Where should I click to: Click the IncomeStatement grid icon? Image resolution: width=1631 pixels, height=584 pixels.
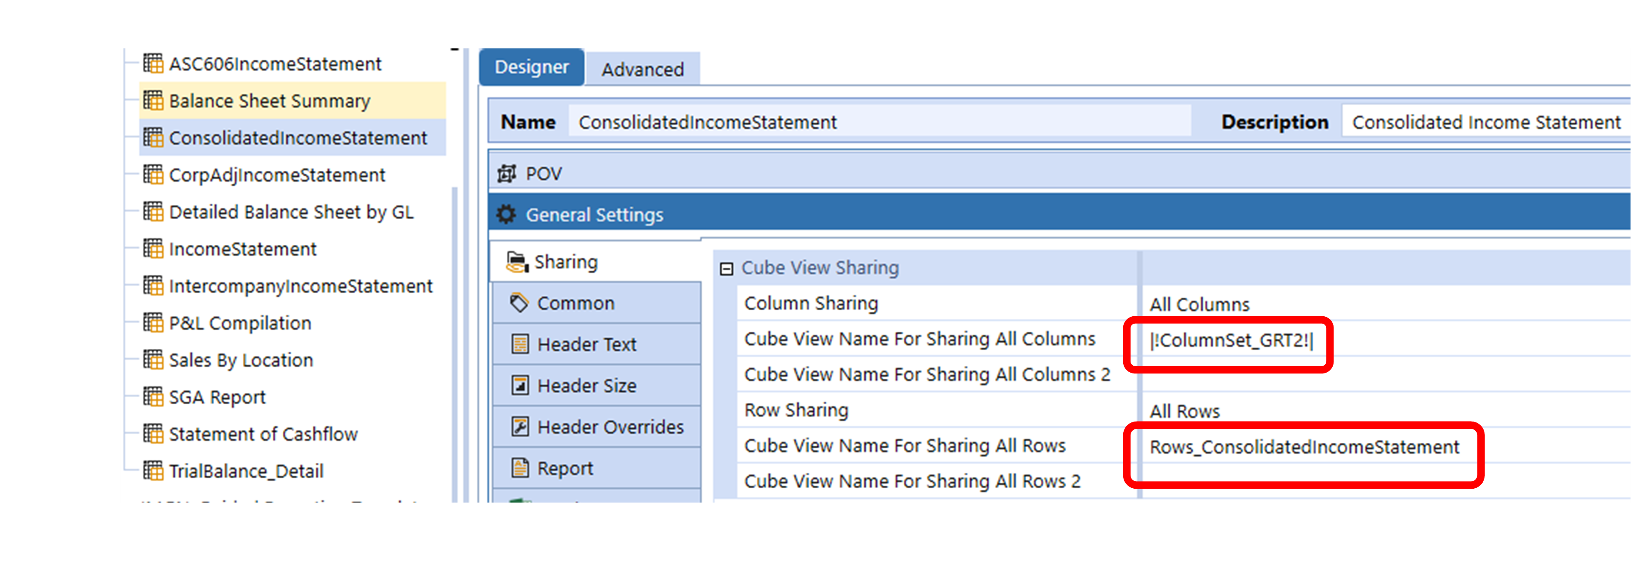coord(153,248)
